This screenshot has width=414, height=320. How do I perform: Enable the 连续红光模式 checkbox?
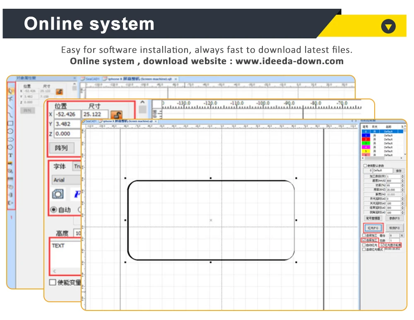(x=364, y=249)
